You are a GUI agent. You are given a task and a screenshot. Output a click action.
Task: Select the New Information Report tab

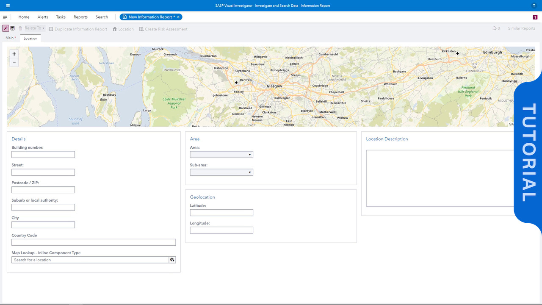tap(151, 17)
